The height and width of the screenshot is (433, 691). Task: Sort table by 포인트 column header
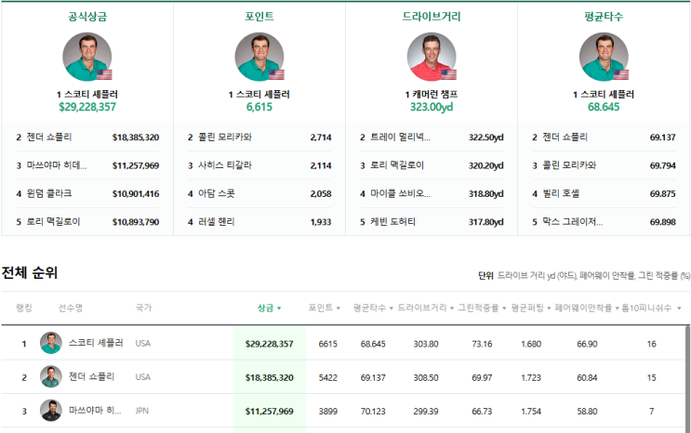point(324,308)
